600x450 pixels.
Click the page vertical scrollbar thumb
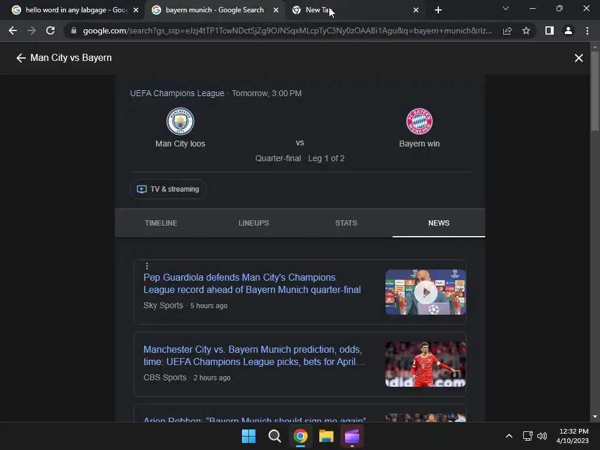tap(595, 91)
